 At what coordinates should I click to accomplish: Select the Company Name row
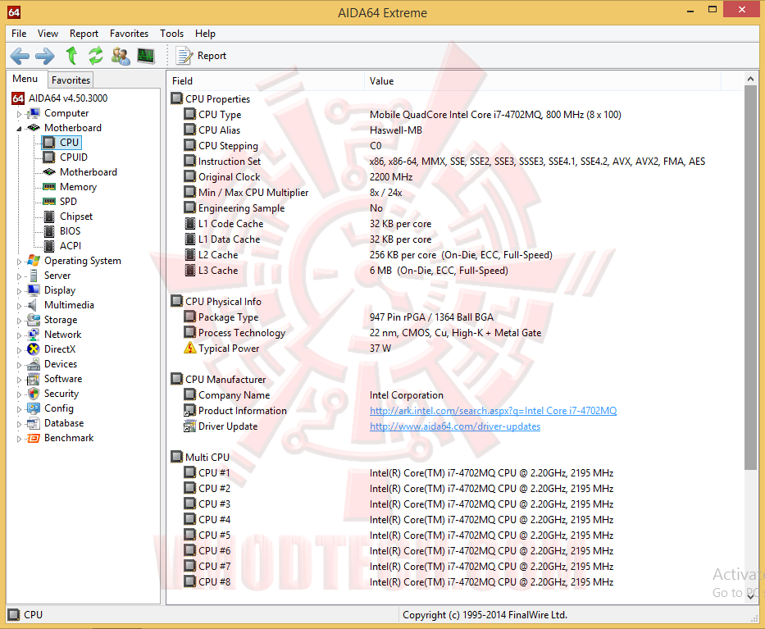click(x=456, y=395)
